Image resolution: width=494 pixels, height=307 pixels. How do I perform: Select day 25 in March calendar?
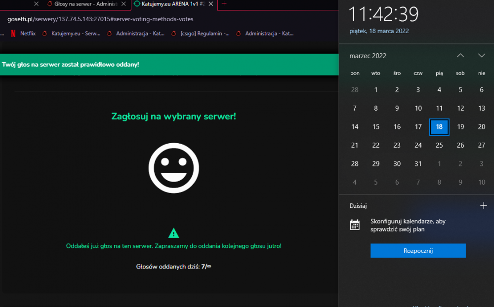click(439, 146)
